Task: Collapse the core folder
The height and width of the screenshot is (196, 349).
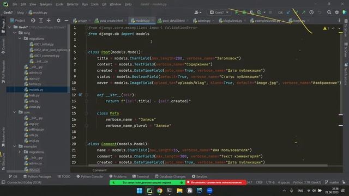Action: pos(15,112)
